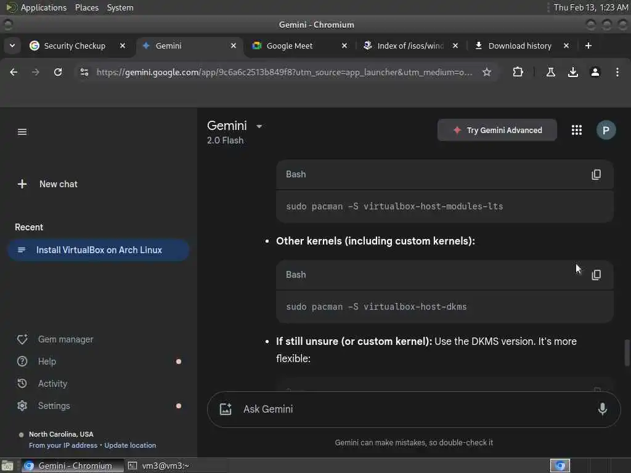Switch to the Security Checkup tab
Viewport: 631px width, 473px height.
point(75,46)
